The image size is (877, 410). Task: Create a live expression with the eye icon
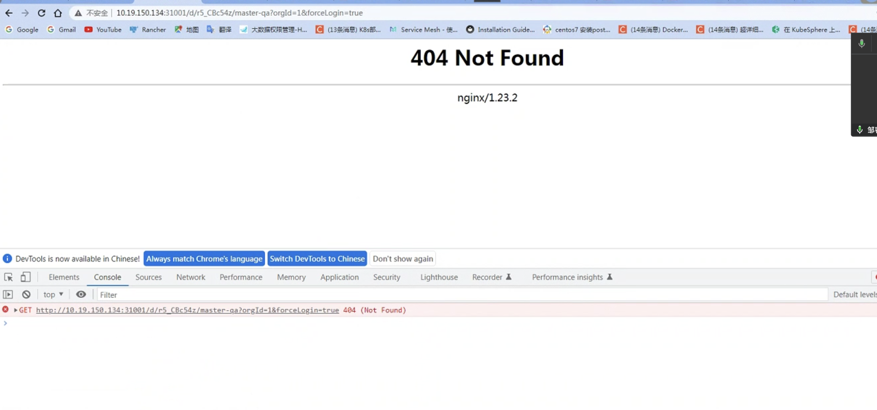pyautogui.click(x=81, y=294)
